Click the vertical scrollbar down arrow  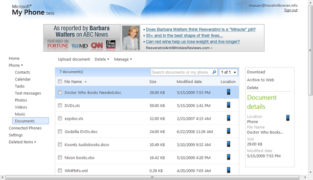tap(311, 172)
